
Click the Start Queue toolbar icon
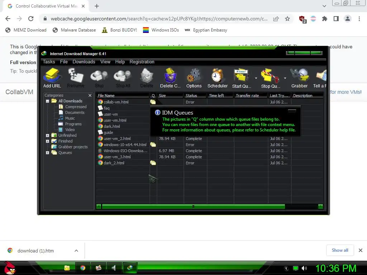[x=242, y=78]
